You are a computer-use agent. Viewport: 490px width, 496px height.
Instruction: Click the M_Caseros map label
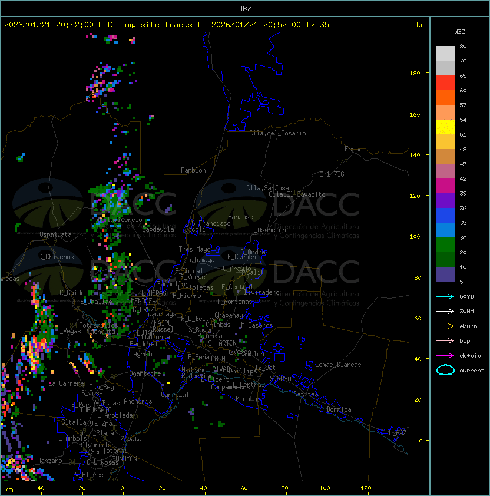[x=257, y=325]
